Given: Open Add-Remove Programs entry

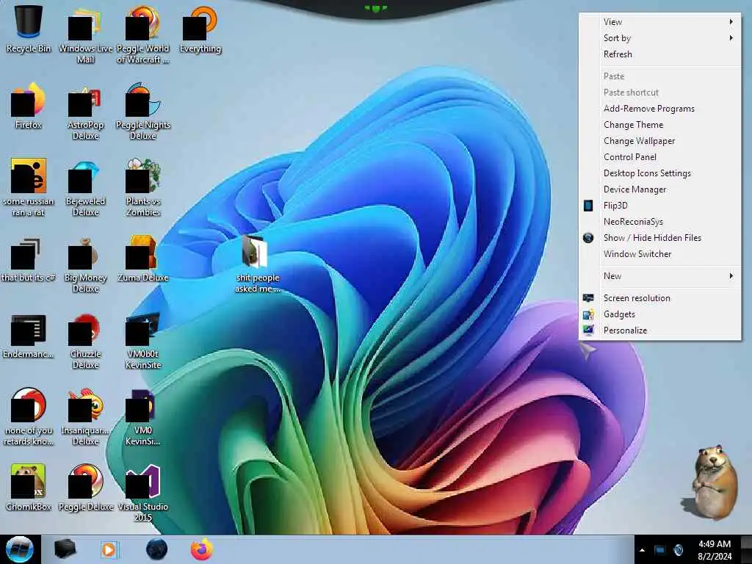Looking at the screenshot, I should [x=660, y=109].
